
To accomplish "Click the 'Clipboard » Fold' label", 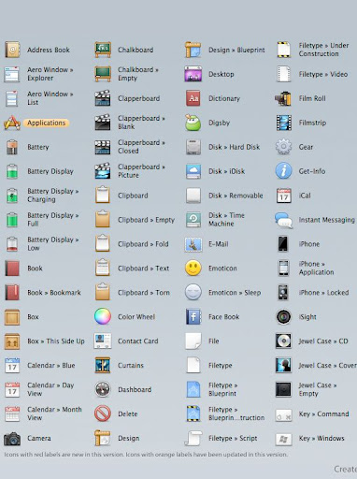I will tap(143, 244).
